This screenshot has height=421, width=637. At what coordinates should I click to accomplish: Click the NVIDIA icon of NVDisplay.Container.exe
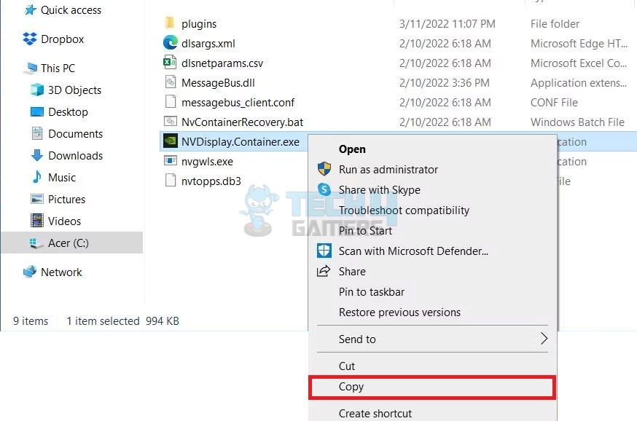[x=171, y=141]
